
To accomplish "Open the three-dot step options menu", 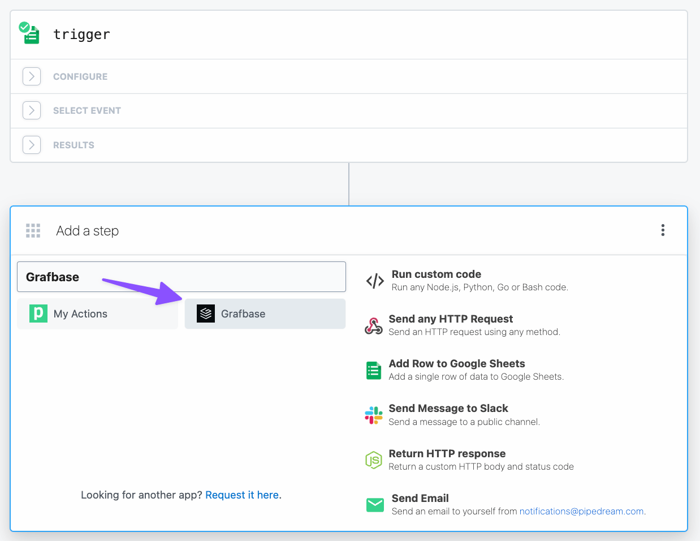I will (x=663, y=230).
